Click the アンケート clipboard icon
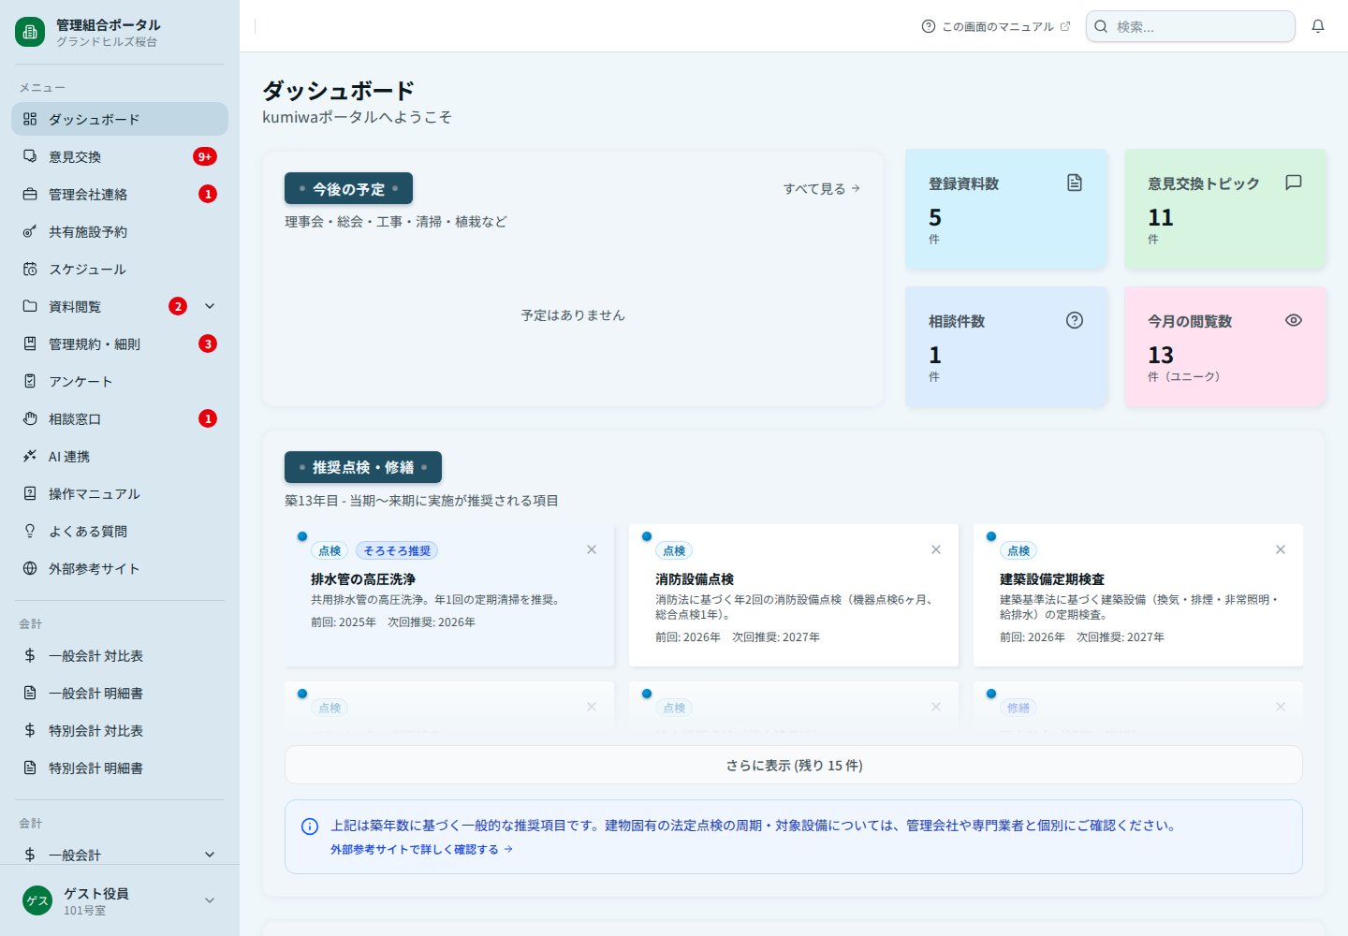This screenshot has width=1348, height=936. [30, 381]
